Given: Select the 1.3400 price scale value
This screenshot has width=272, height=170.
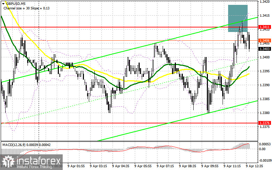Looking at the screenshot, I should (x=265, y=57).
